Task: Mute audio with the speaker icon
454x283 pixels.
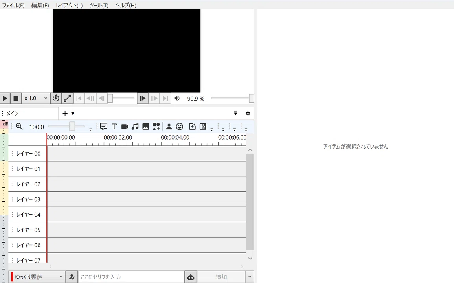Action: (x=177, y=99)
